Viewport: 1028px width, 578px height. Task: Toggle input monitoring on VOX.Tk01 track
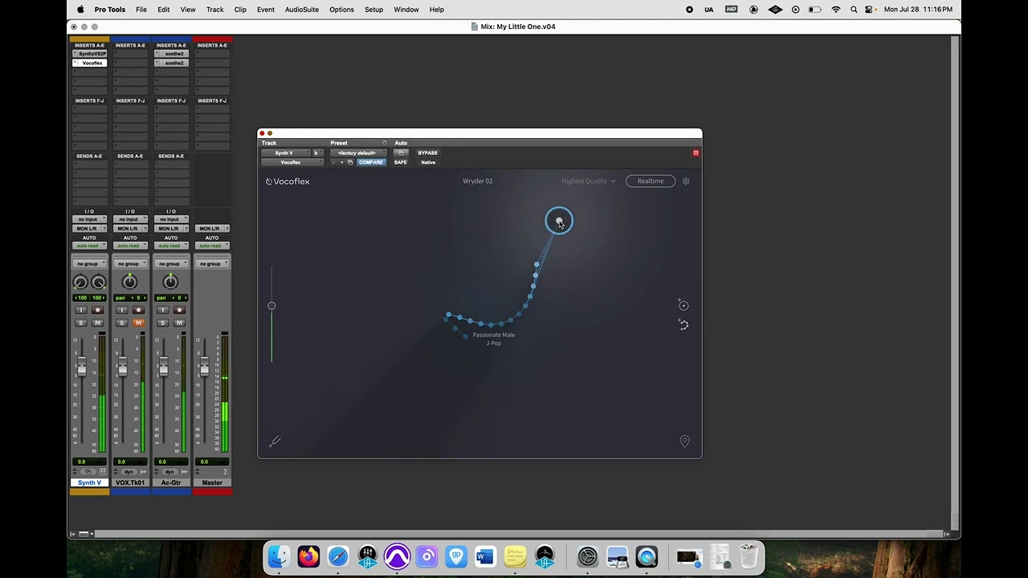pos(121,310)
